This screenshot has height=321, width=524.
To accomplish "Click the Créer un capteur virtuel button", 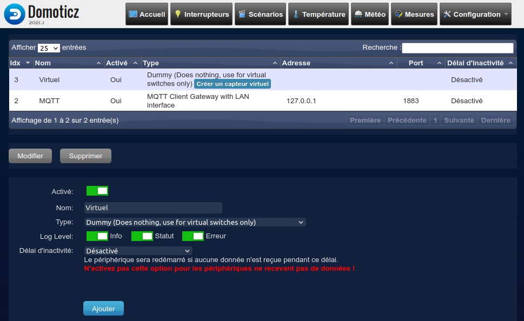I will click(x=233, y=84).
